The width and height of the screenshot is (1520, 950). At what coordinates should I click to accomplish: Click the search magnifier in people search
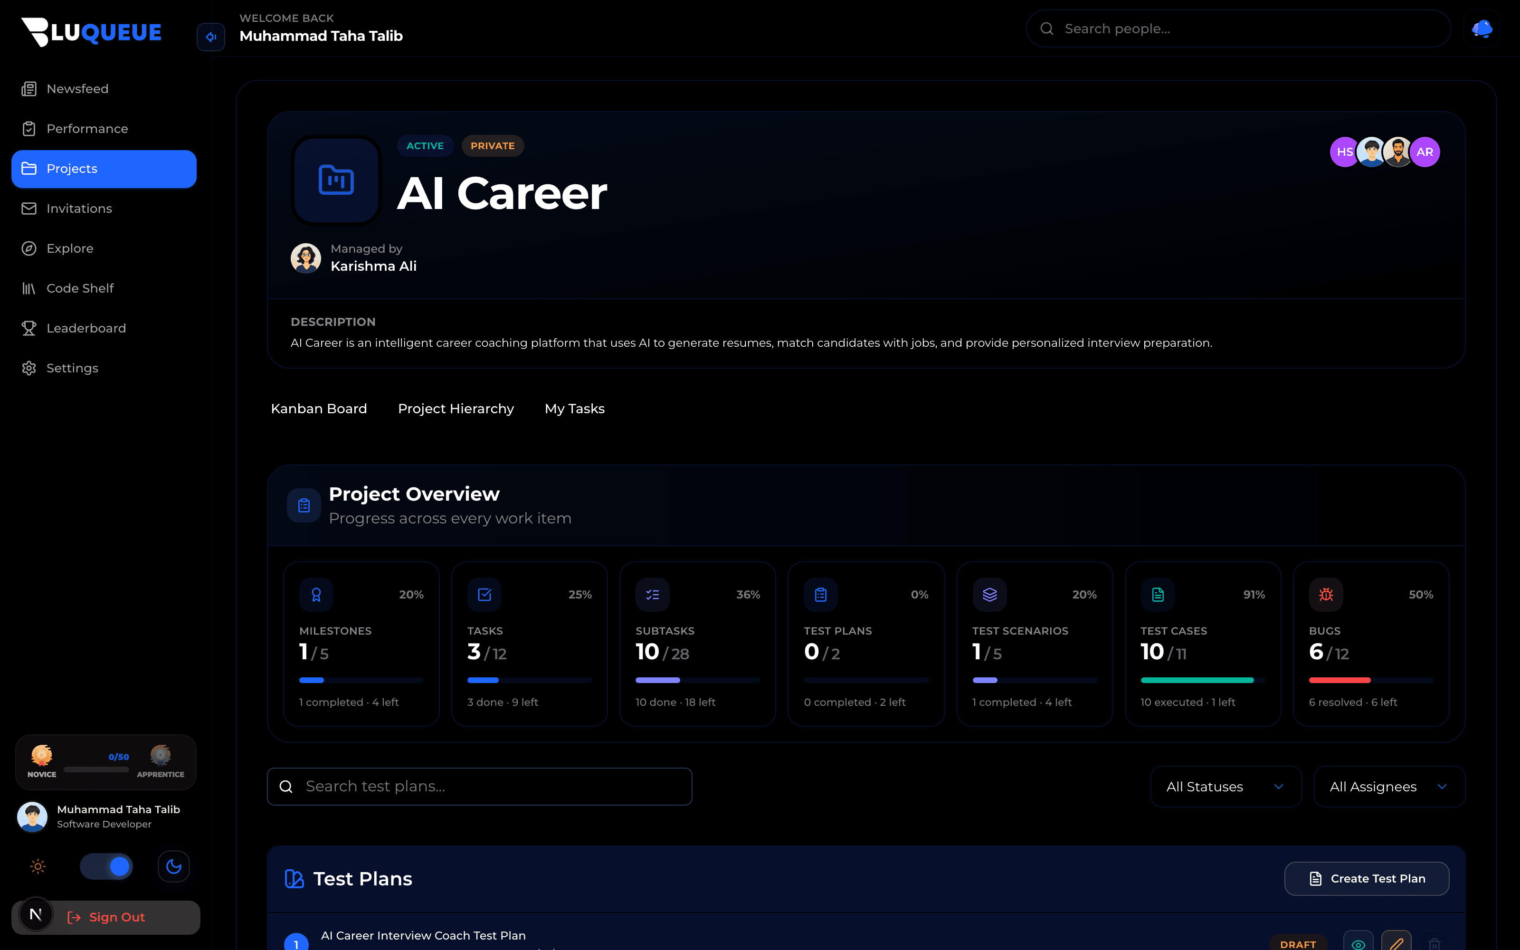pos(1046,29)
